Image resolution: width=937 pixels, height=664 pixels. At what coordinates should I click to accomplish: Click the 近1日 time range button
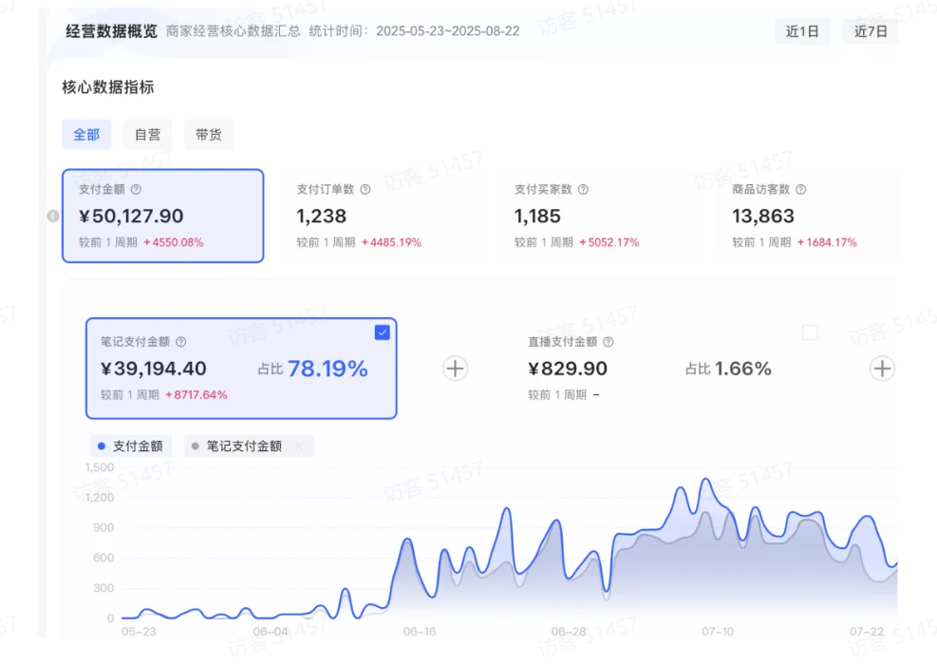pyautogui.click(x=802, y=31)
